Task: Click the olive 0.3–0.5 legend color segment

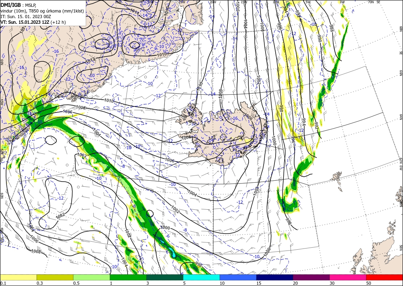Action: click(x=55, y=277)
